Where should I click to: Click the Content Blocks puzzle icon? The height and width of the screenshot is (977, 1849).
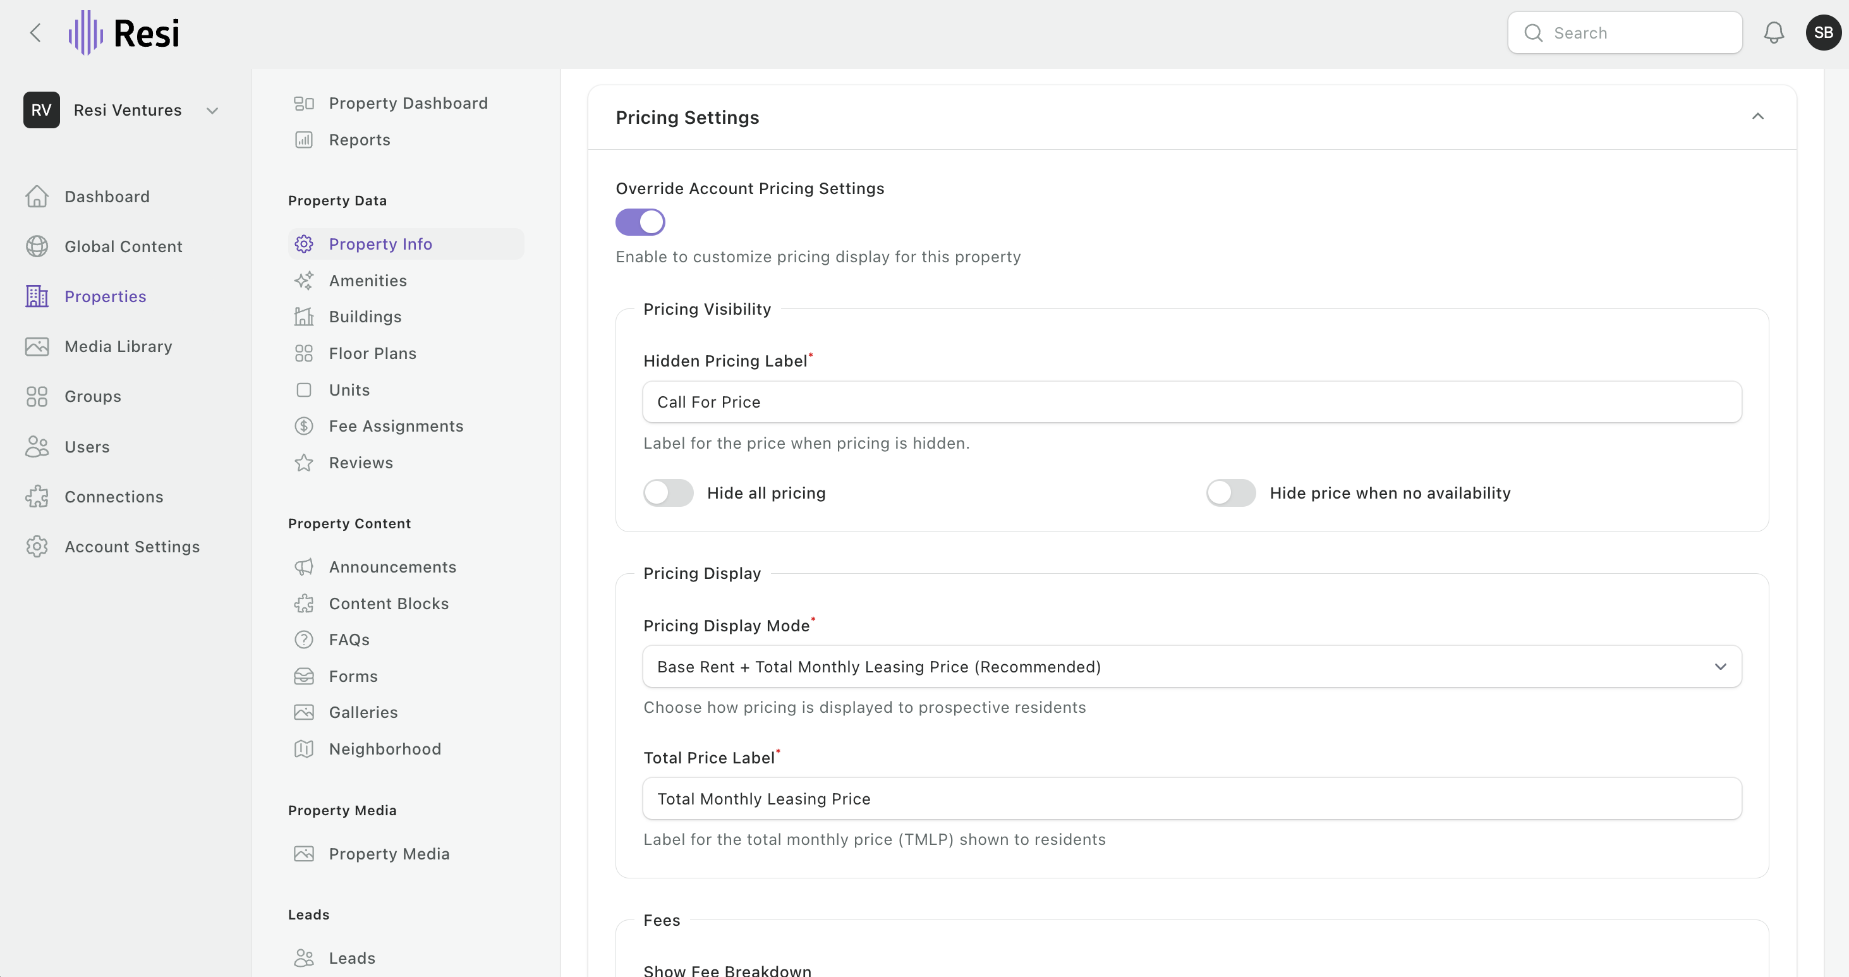[x=303, y=604]
